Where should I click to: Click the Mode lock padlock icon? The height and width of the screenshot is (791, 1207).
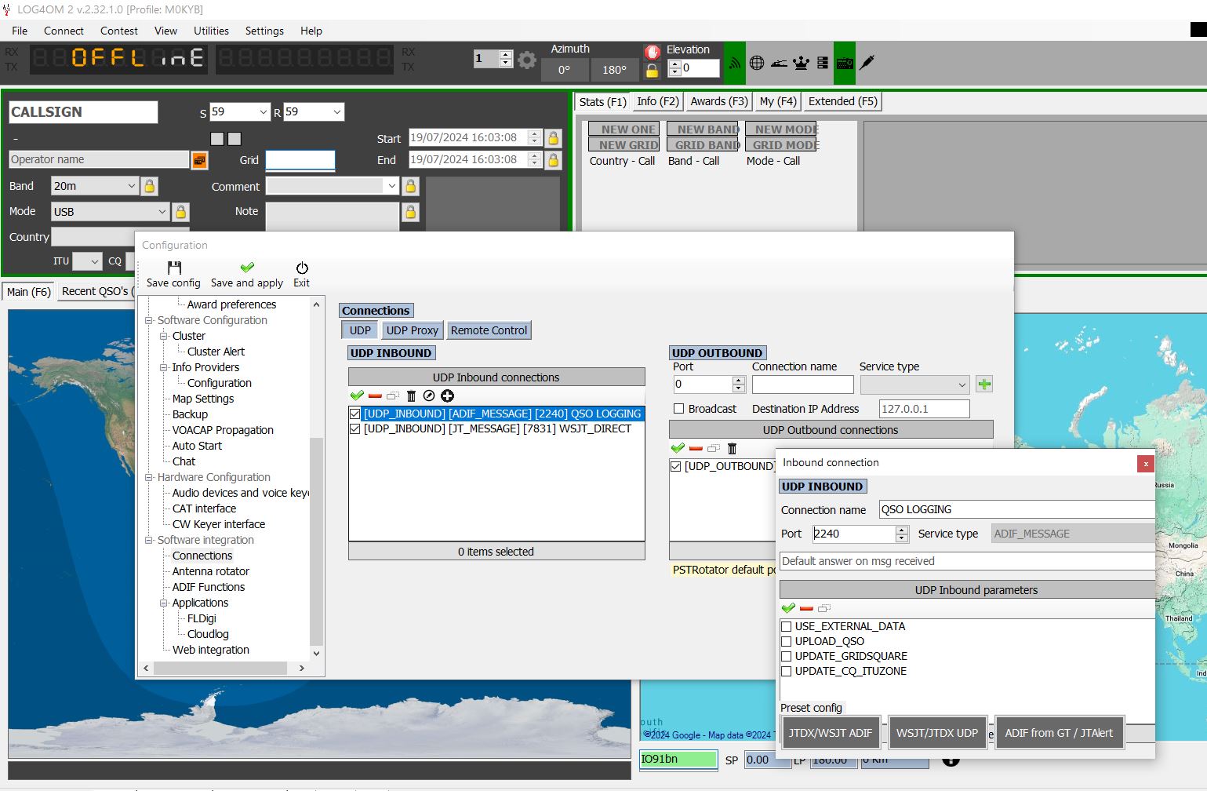tap(180, 212)
